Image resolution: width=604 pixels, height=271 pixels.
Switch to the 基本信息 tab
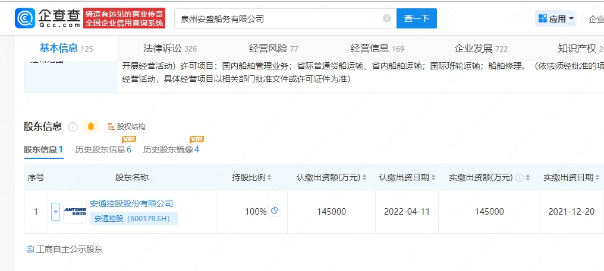coord(66,49)
